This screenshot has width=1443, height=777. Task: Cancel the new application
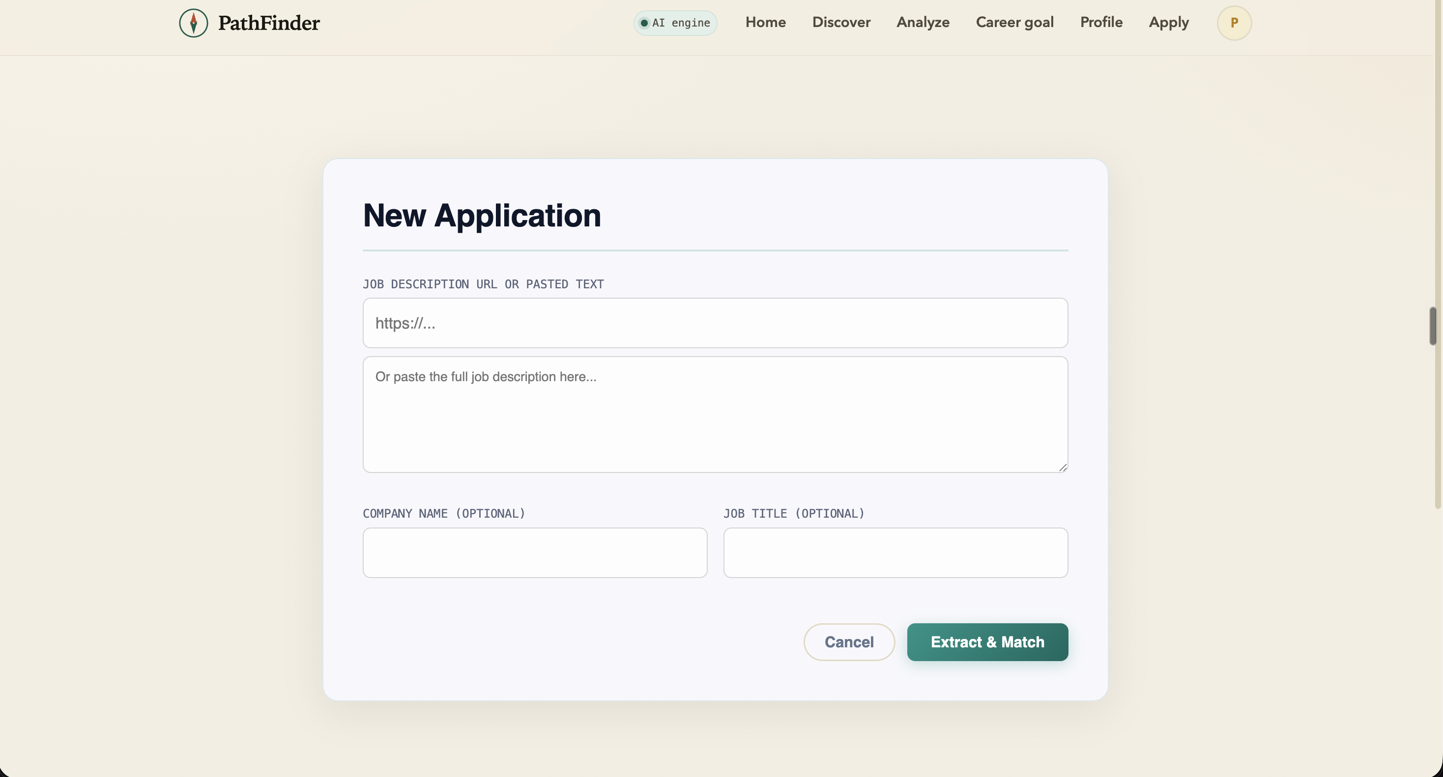pyautogui.click(x=849, y=642)
